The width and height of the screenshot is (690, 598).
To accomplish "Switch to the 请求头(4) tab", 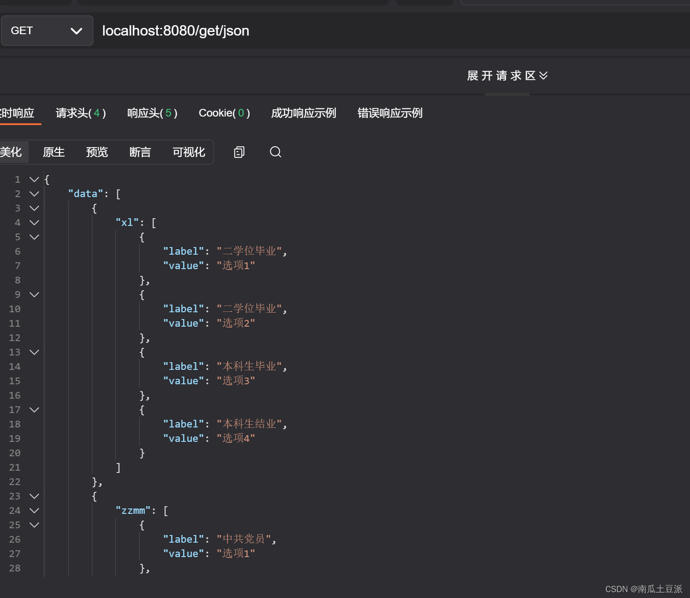I will [x=81, y=113].
